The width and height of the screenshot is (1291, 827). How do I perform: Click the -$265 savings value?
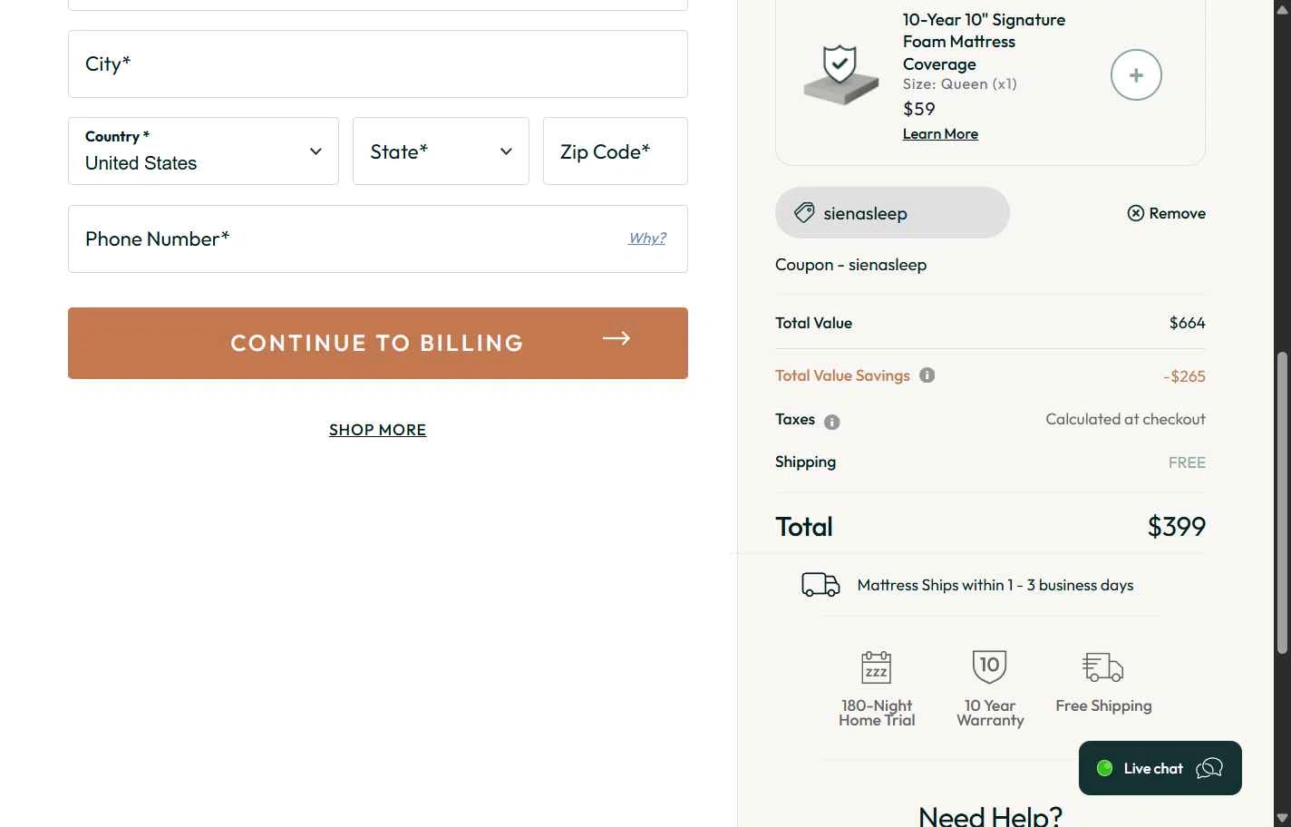[x=1184, y=376]
